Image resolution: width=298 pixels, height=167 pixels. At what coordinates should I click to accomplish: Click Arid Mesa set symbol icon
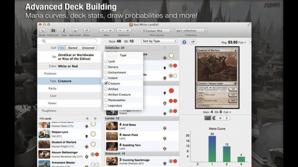click(165, 128)
